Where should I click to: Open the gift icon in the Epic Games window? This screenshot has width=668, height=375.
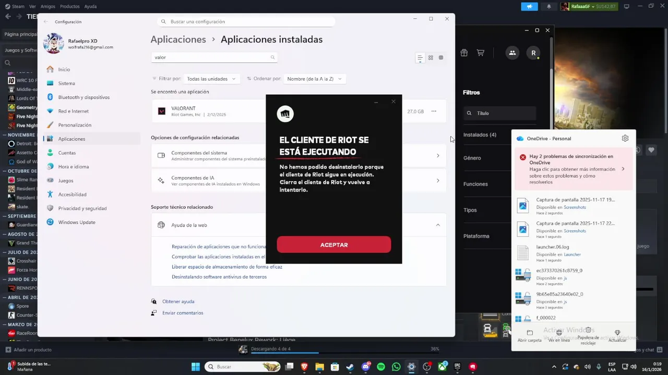[x=464, y=53]
